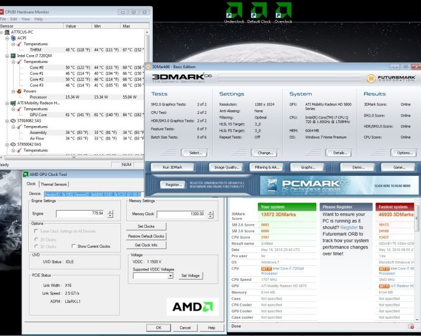Click the Get Clock Info button
421x336 pixels.
(146, 245)
